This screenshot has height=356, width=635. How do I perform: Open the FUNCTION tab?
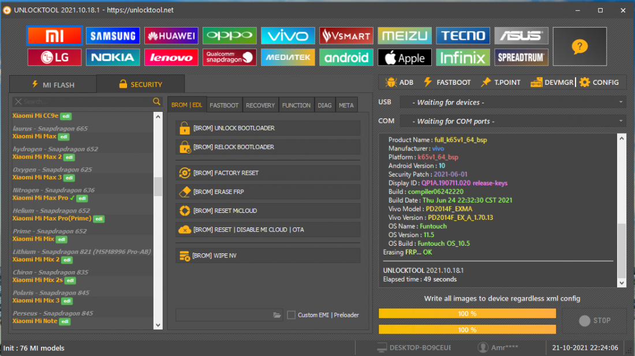pos(297,105)
